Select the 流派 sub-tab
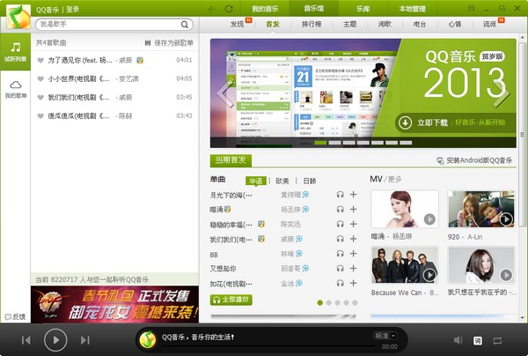528x356 pixels. click(x=489, y=25)
